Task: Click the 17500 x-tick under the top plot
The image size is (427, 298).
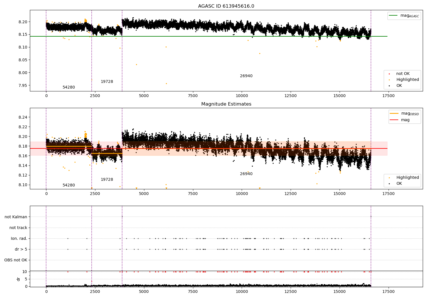Action: [x=388, y=96]
